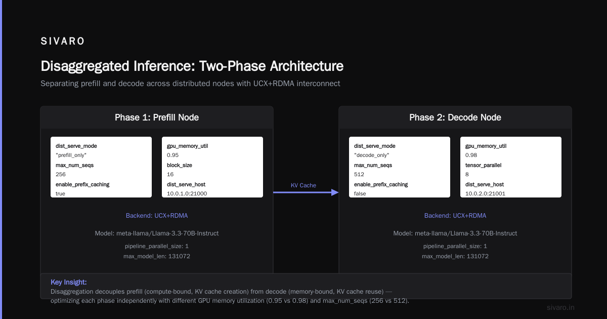The width and height of the screenshot is (607, 319).
Task: Click the Key Insight heading
Action: [x=69, y=282]
